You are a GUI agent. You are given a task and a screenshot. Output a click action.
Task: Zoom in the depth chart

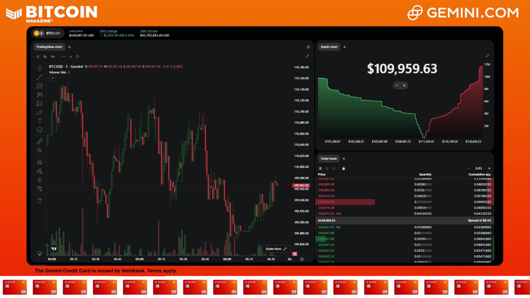405,85
